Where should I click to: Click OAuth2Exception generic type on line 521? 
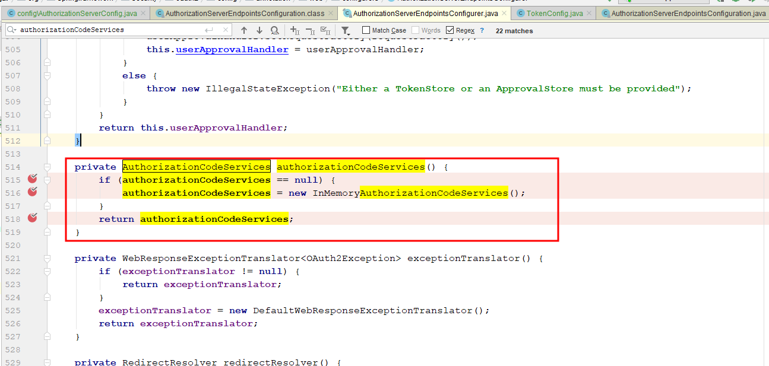351,258
